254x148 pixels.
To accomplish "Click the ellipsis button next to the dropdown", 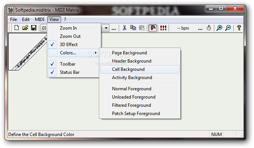I will 114,28.
